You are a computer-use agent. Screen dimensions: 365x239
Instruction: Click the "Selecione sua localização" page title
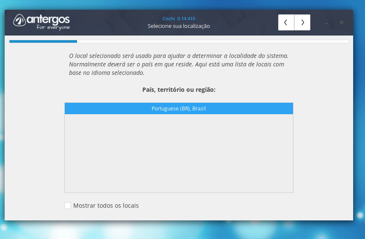(179, 26)
